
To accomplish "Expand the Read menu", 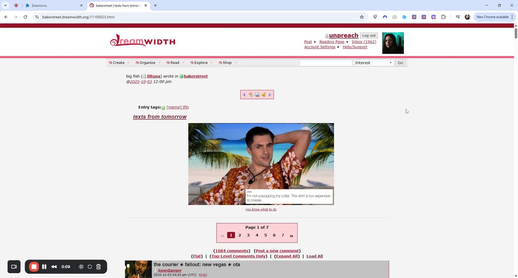I will (176, 63).
